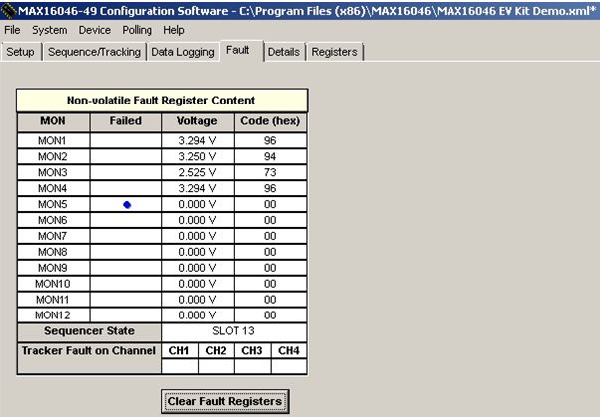Image resolution: width=600 pixels, height=417 pixels.
Task: Select the MON9 row label
Action: pos(53,268)
